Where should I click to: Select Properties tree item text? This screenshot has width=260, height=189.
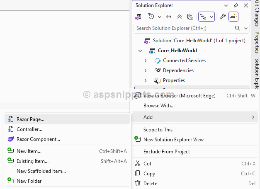point(174,80)
